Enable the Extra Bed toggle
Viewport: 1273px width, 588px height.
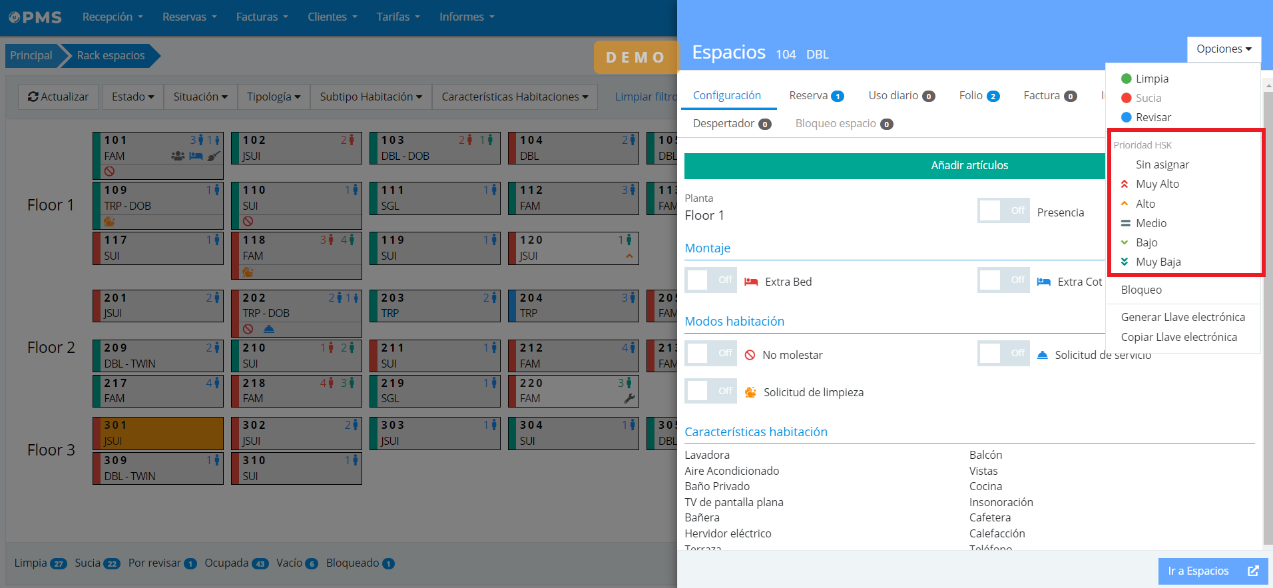tap(710, 280)
